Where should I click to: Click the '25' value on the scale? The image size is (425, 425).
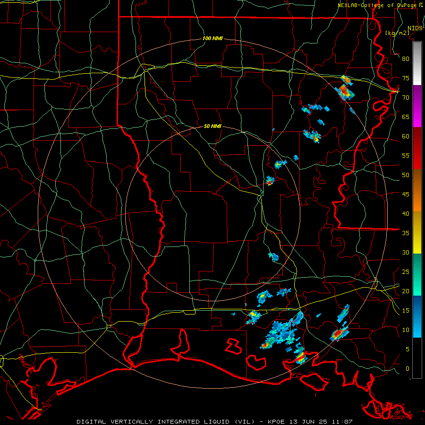pos(406,272)
